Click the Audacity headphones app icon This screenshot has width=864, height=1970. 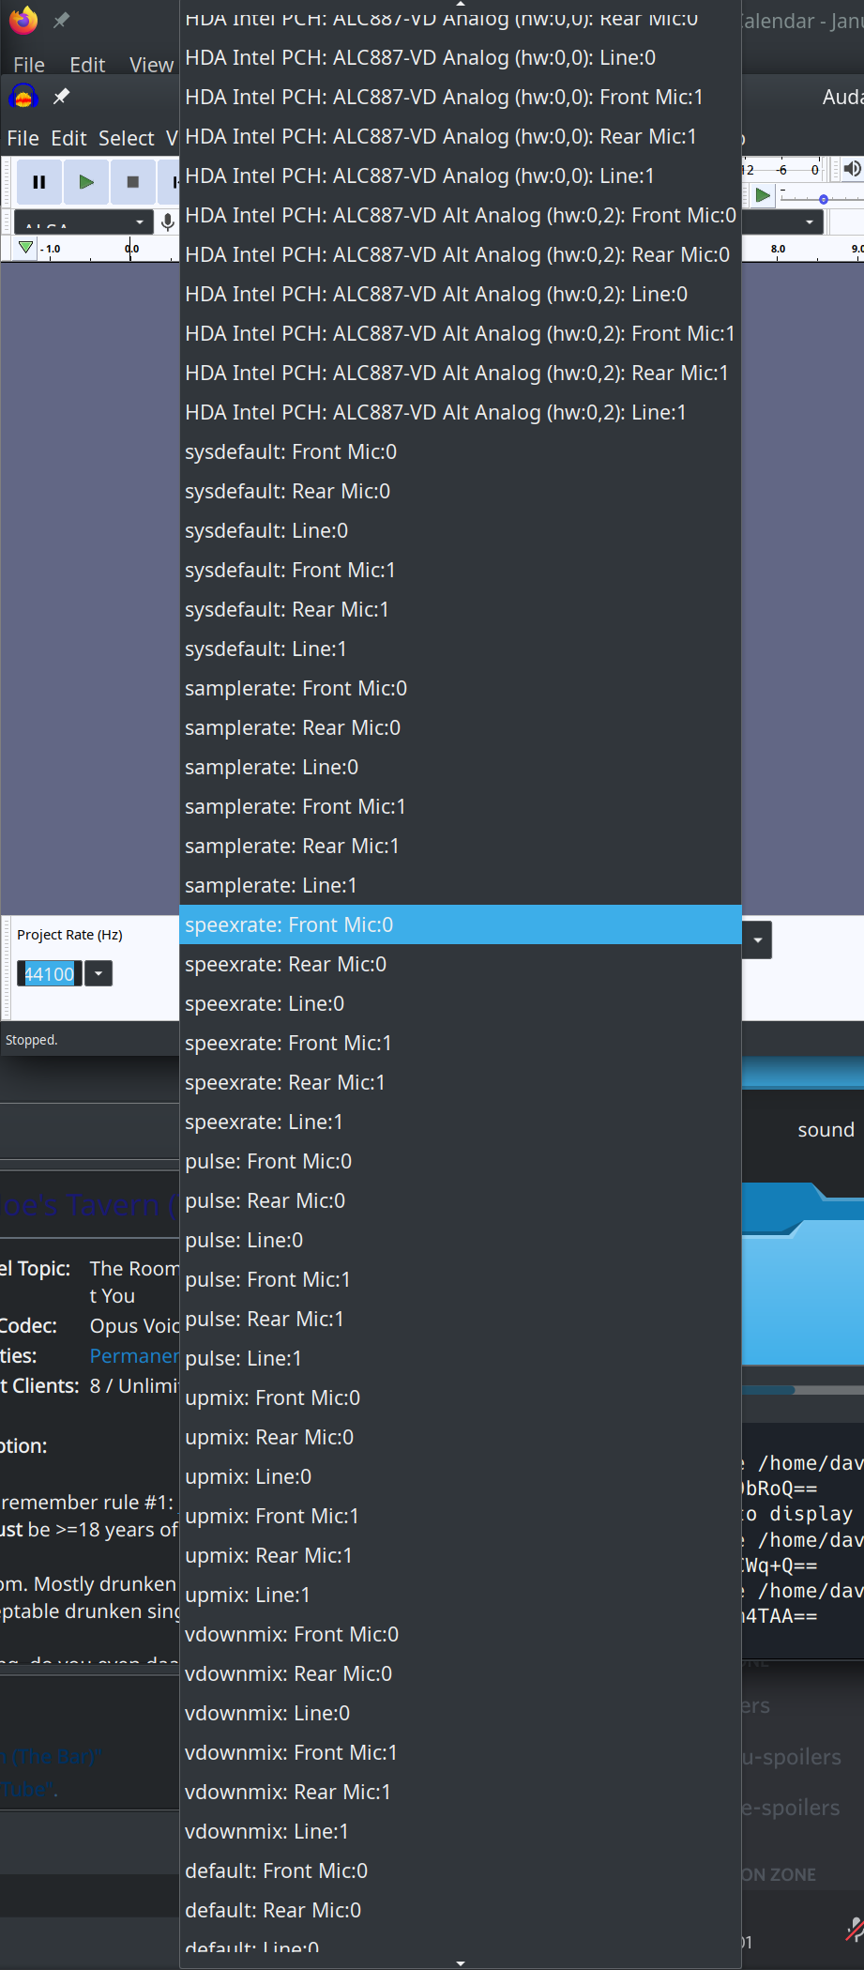tap(23, 97)
